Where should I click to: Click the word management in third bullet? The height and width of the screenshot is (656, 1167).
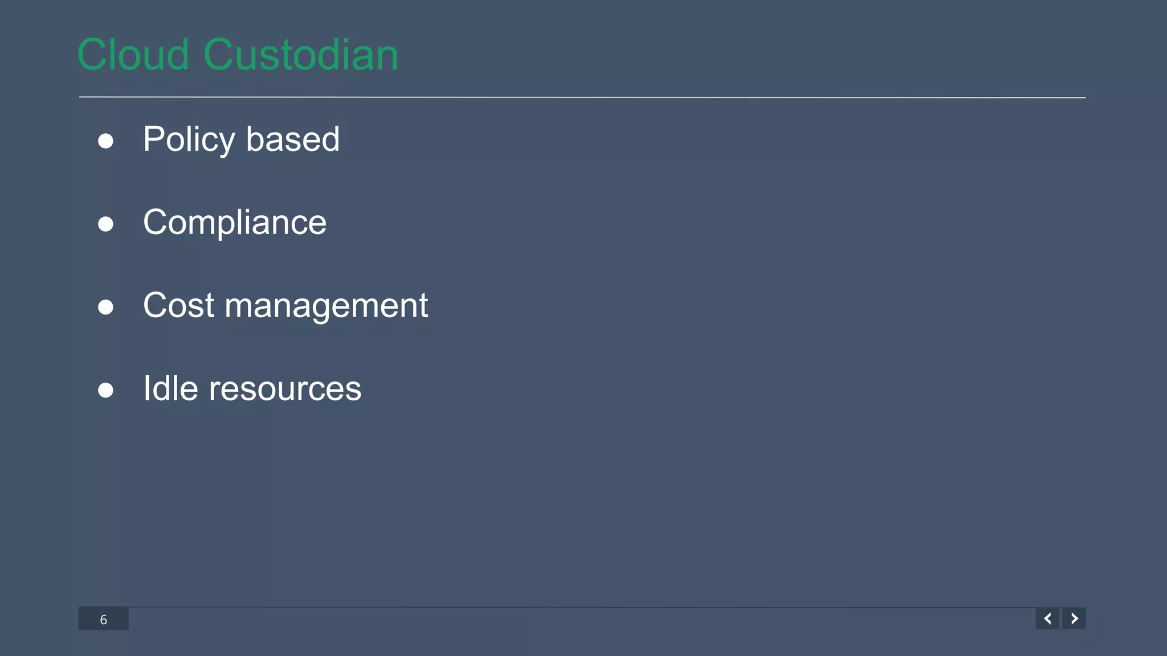(326, 305)
